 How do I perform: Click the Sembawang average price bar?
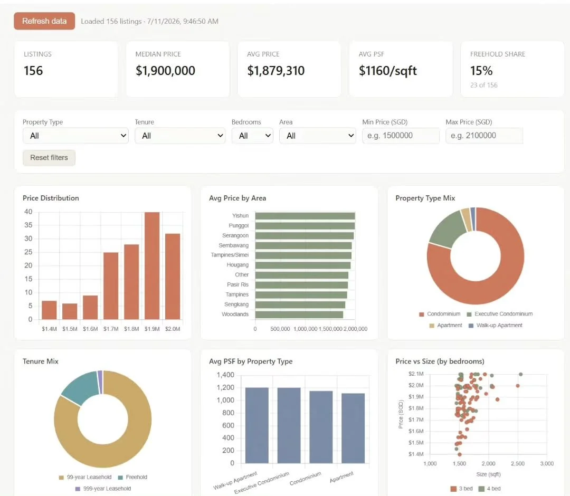pyautogui.click(x=303, y=246)
